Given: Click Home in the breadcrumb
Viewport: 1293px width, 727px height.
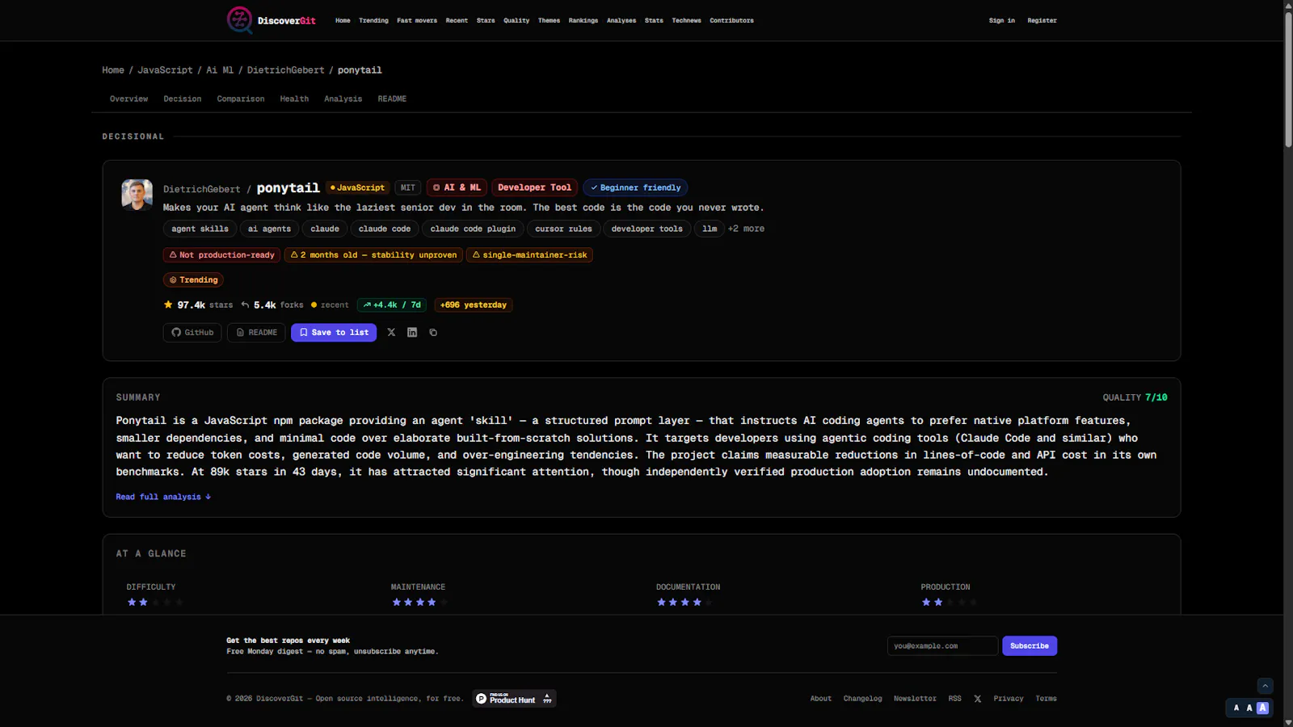Looking at the screenshot, I should (x=113, y=70).
